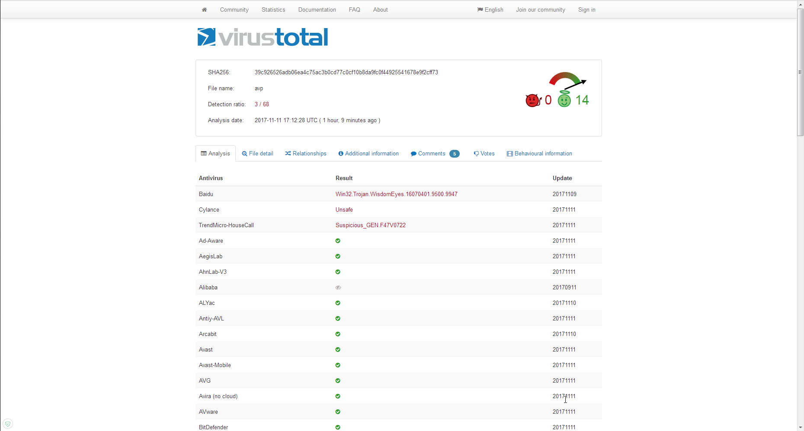Click the Sign in link
The height and width of the screenshot is (431, 804).
click(587, 10)
